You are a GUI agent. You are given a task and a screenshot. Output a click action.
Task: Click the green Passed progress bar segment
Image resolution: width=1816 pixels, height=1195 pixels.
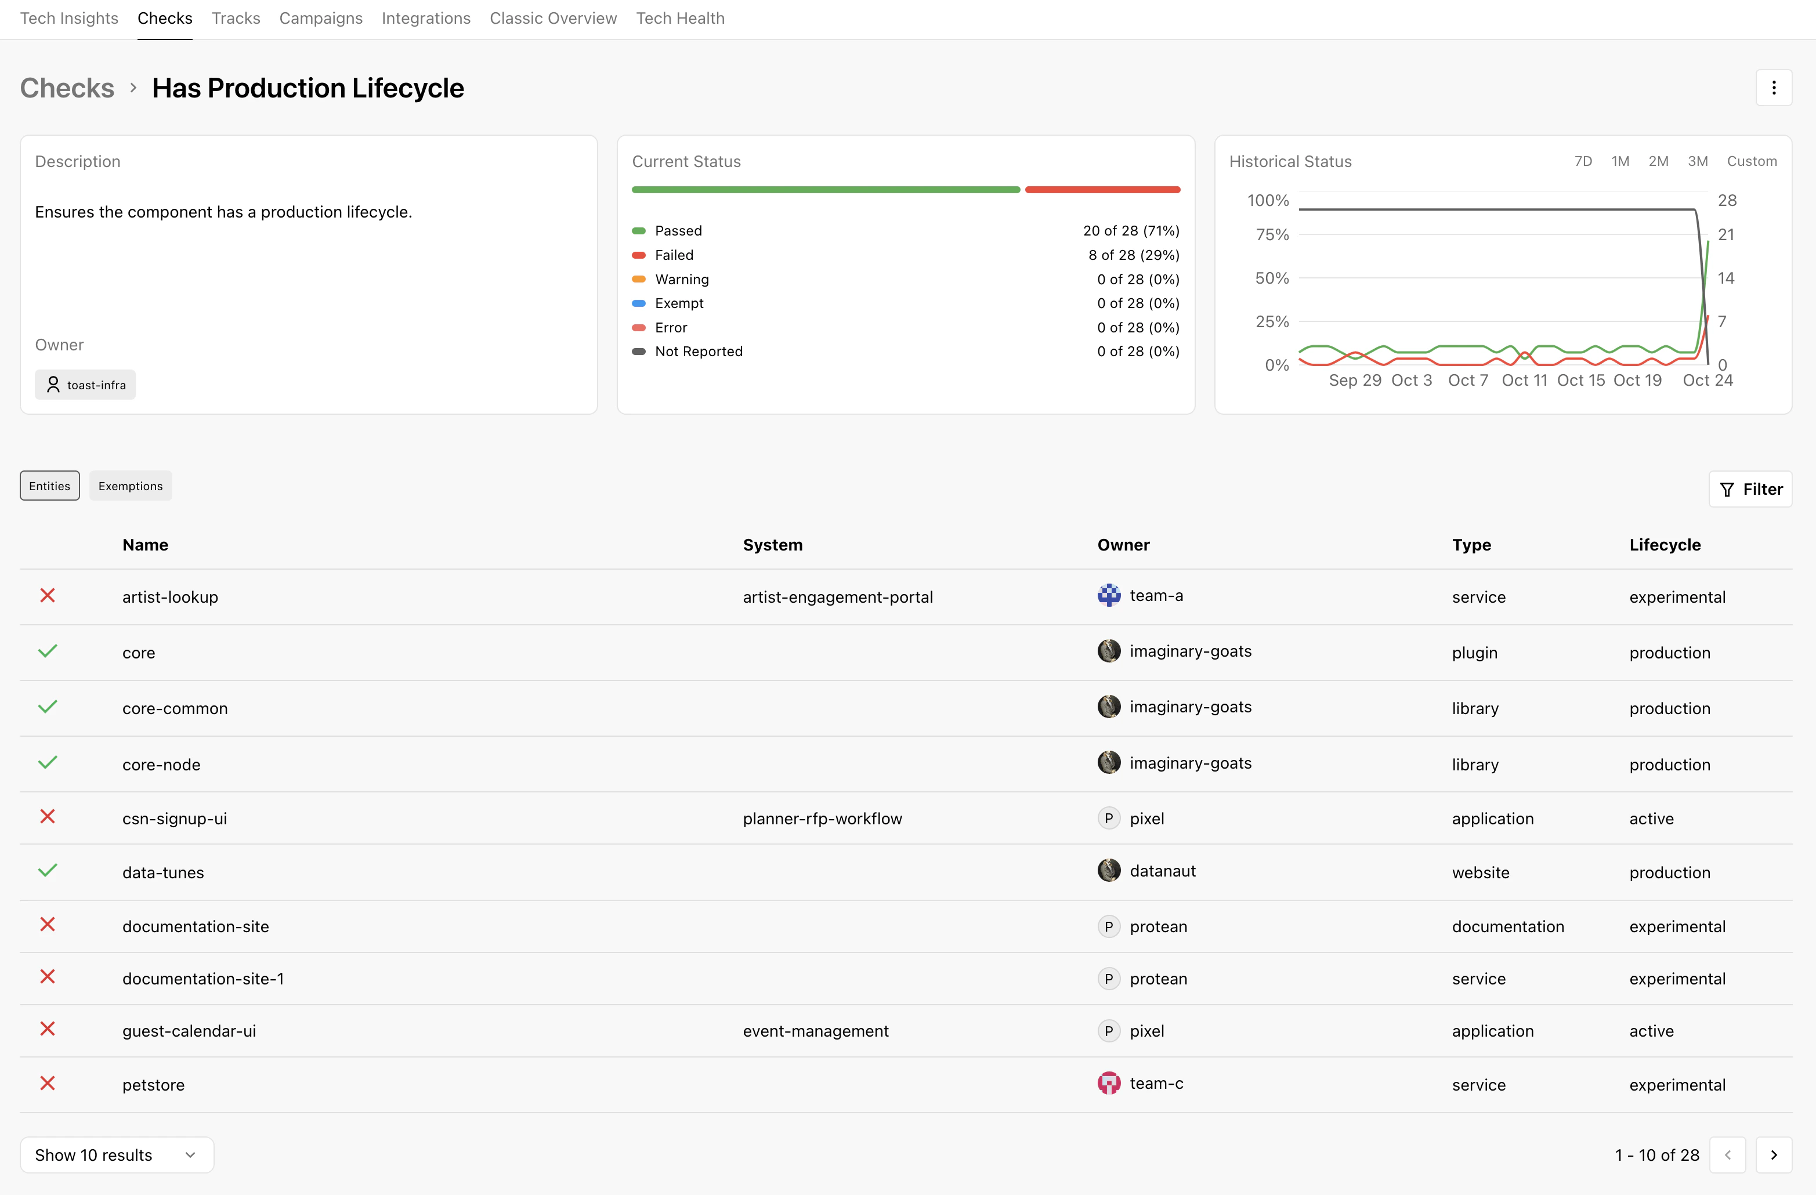(x=826, y=189)
